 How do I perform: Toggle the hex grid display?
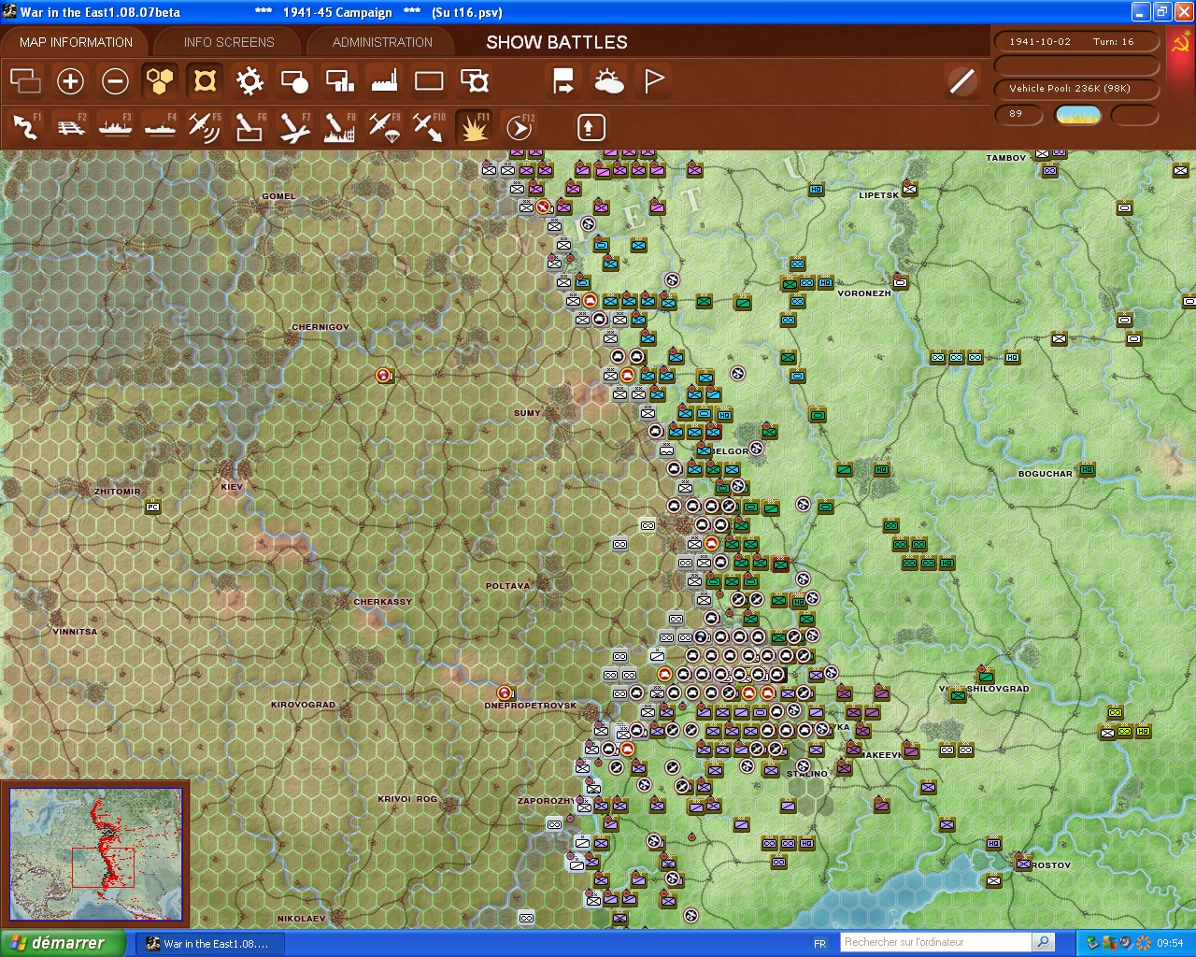coord(160,81)
